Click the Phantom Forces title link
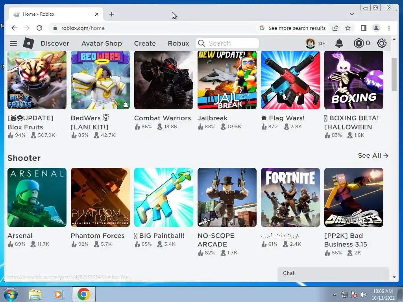403x302 pixels. pyautogui.click(x=98, y=236)
